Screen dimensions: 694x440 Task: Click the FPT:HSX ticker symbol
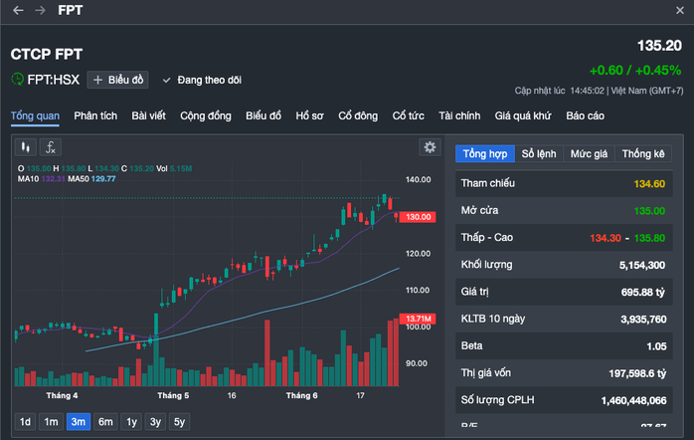pyautogui.click(x=53, y=80)
